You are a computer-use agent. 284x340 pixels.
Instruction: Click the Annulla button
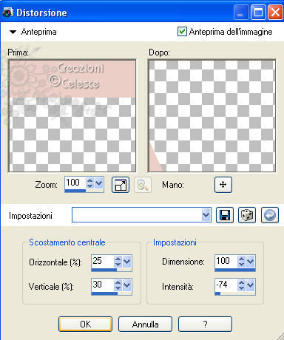pos(145,324)
